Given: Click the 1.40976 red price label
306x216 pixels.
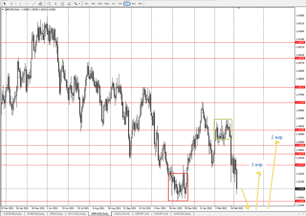Looking at the screenshot, I should 300,42.
